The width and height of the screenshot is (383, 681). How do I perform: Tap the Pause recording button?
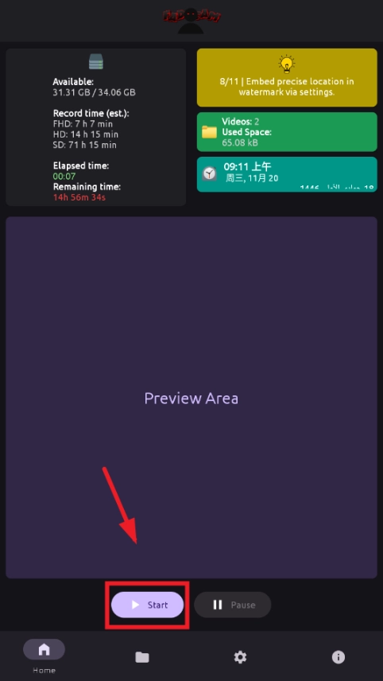coord(233,605)
